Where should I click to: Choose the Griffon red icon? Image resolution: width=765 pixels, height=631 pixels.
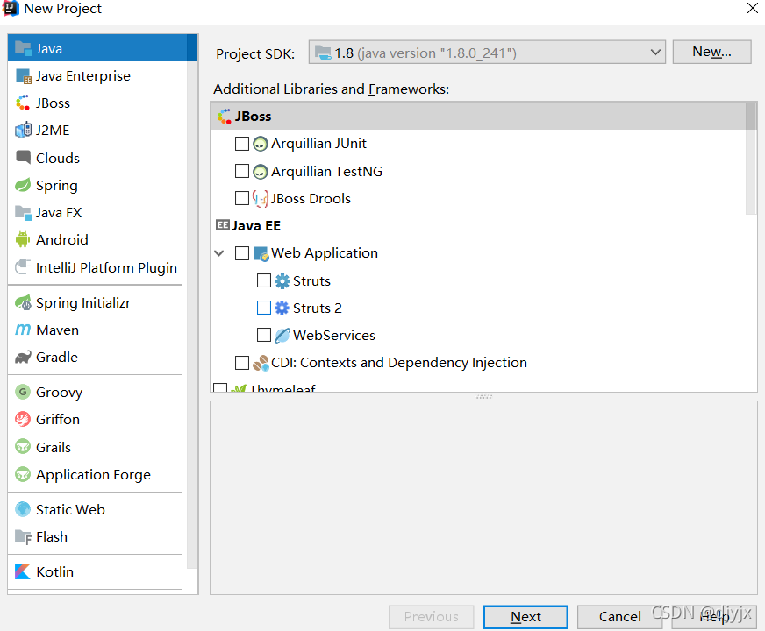(23, 419)
